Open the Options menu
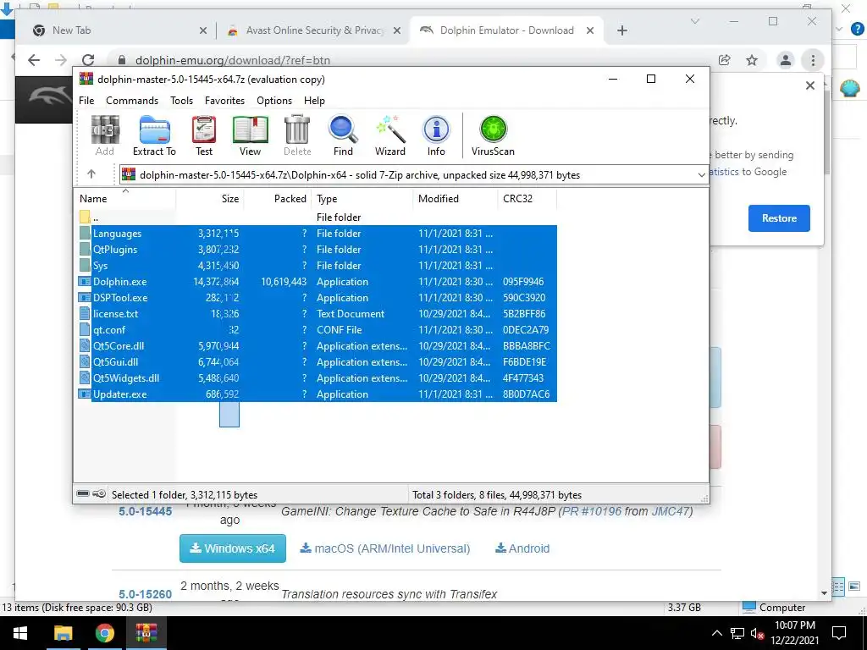The image size is (867, 650). point(274,101)
